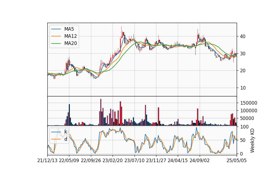Image resolution: width=263 pixels, height=189 pixels.
Task: Click the k legend label in KD panel
Action: tap(65, 132)
